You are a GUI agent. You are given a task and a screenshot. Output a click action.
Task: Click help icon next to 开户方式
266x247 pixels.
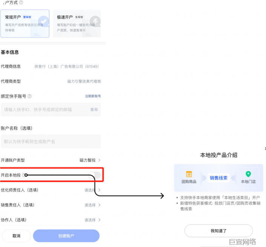(21, 2)
